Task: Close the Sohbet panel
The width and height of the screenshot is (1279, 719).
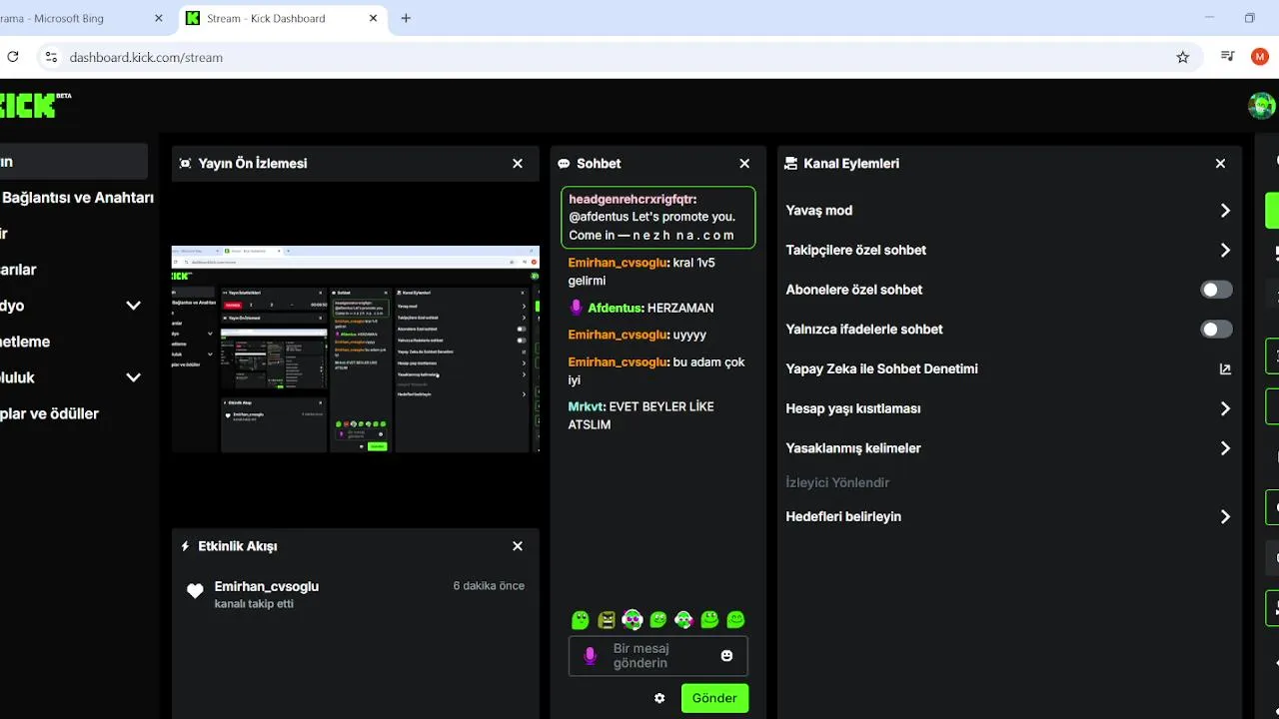Action: tap(744, 164)
